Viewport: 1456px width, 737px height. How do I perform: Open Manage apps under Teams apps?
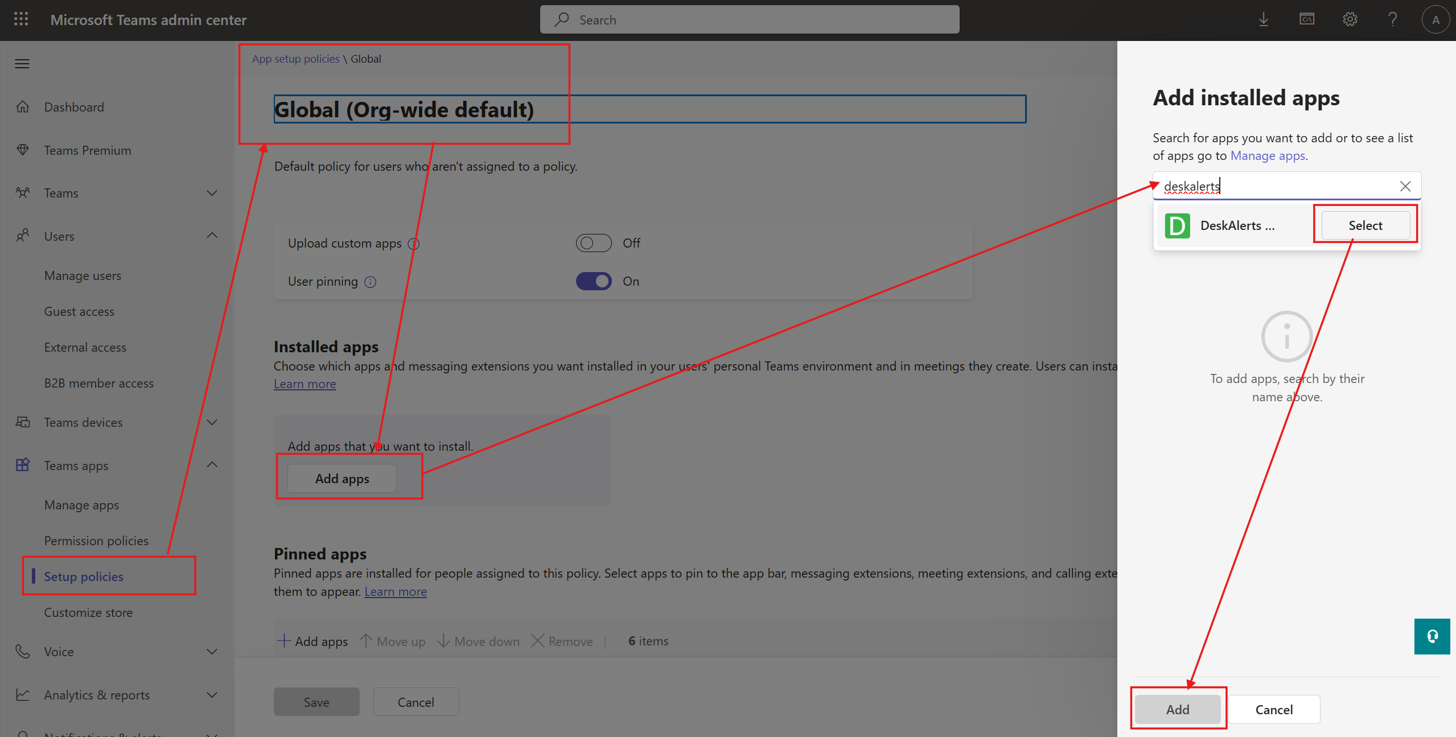pyautogui.click(x=81, y=504)
